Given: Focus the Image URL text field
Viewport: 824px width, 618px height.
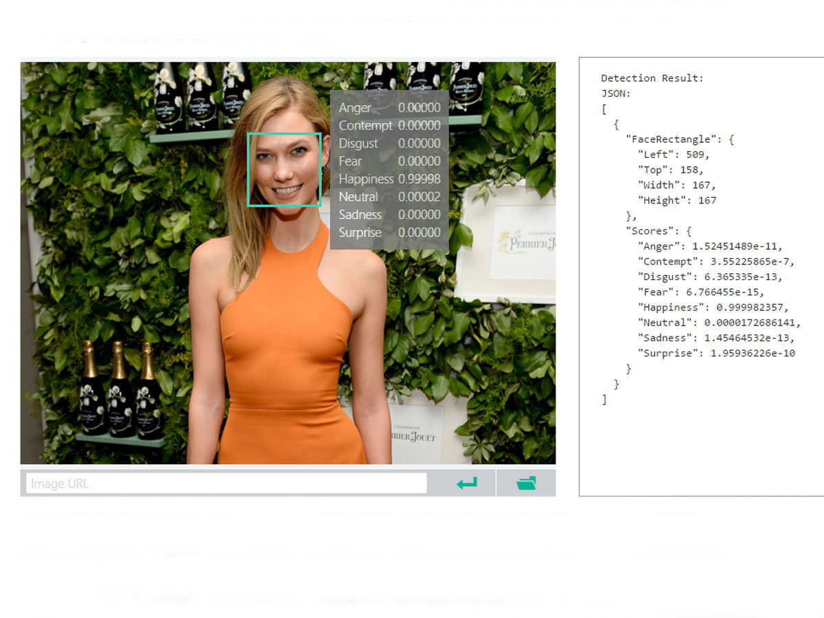Looking at the screenshot, I should (226, 483).
